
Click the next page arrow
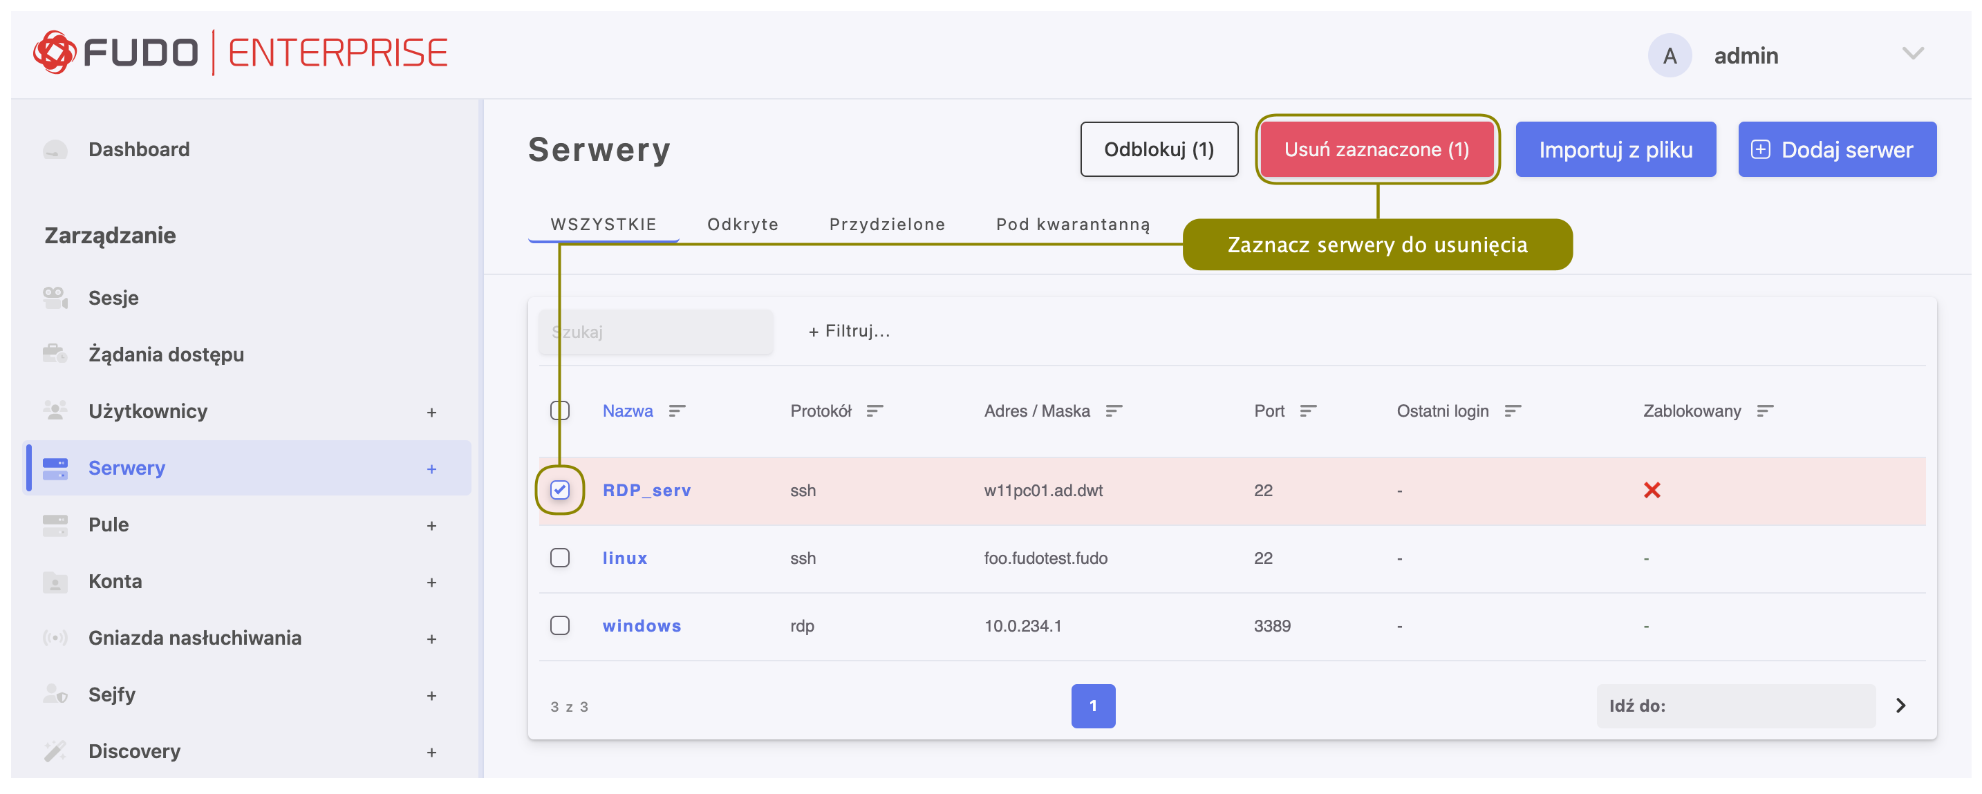(1900, 706)
